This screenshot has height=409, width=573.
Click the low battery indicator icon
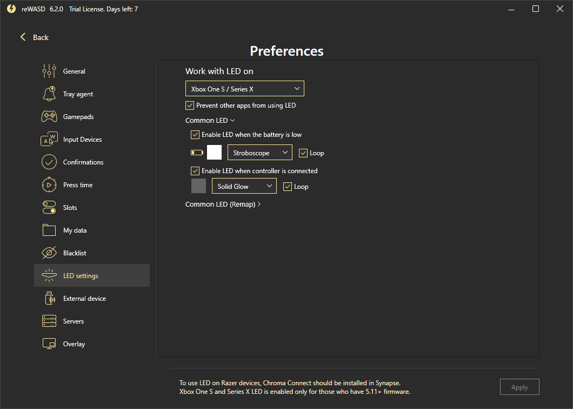click(197, 153)
